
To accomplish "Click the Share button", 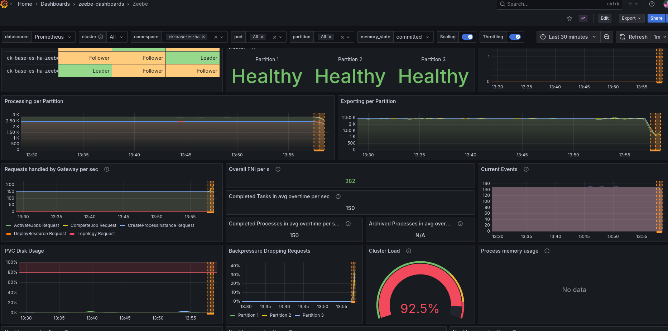I will (x=657, y=18).
